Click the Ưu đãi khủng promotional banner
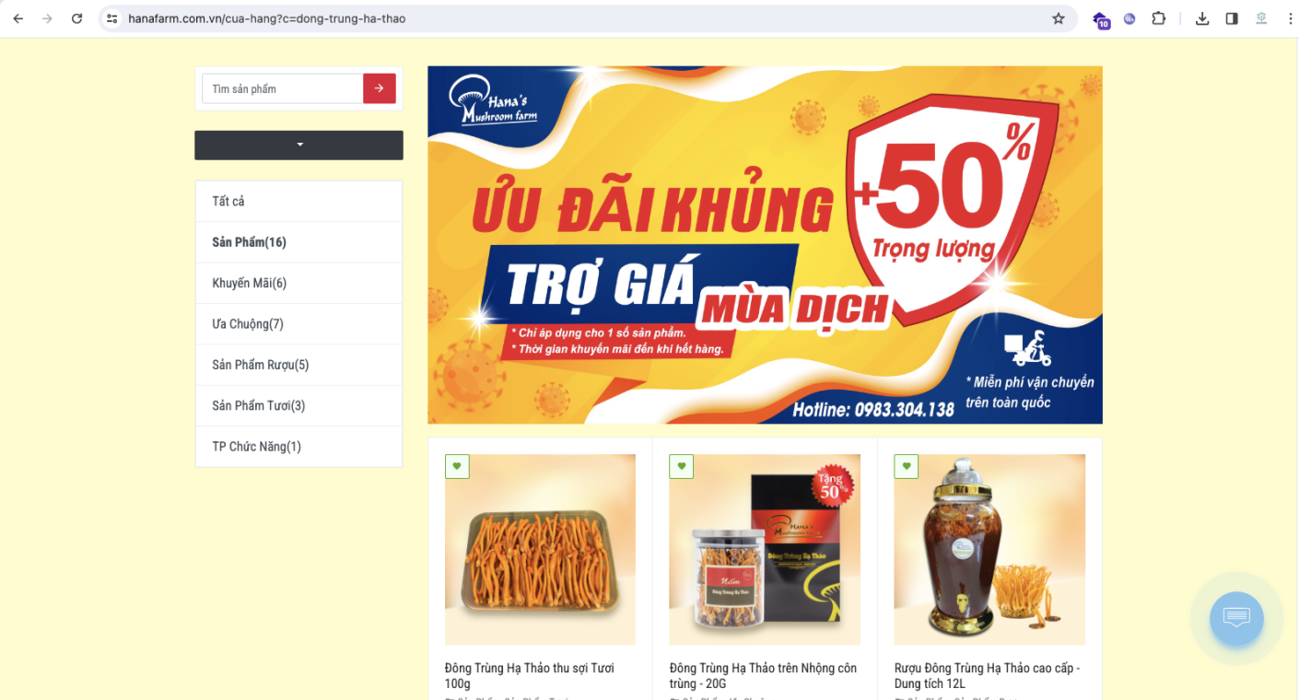This screenshot has height=700, width=1299. (765, 245)
